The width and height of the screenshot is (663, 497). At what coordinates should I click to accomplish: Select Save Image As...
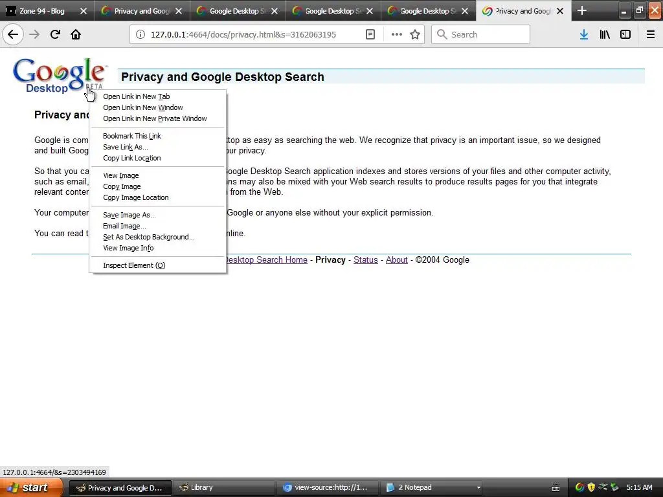157,215
